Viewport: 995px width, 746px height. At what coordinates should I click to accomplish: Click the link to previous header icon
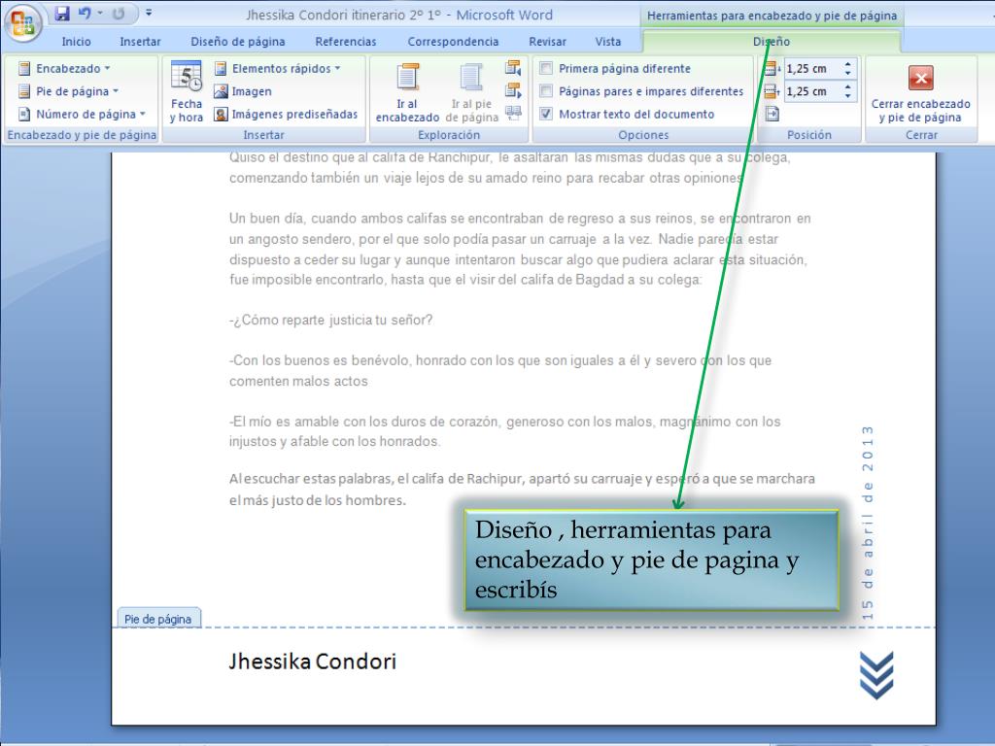tap(513, 114)
